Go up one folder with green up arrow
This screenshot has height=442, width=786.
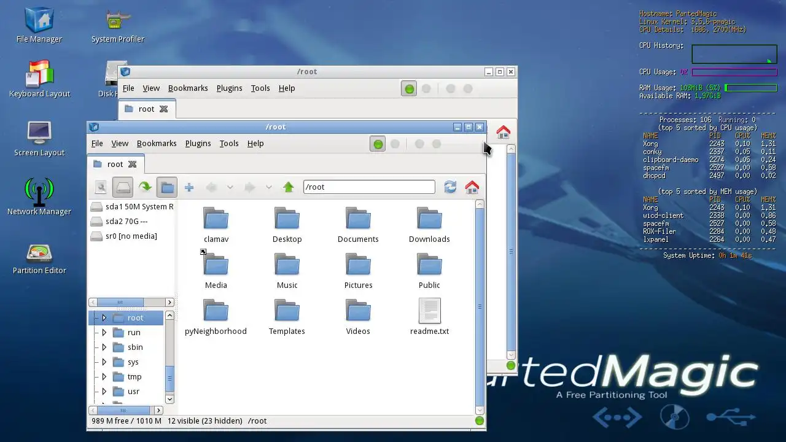point(289,187)
